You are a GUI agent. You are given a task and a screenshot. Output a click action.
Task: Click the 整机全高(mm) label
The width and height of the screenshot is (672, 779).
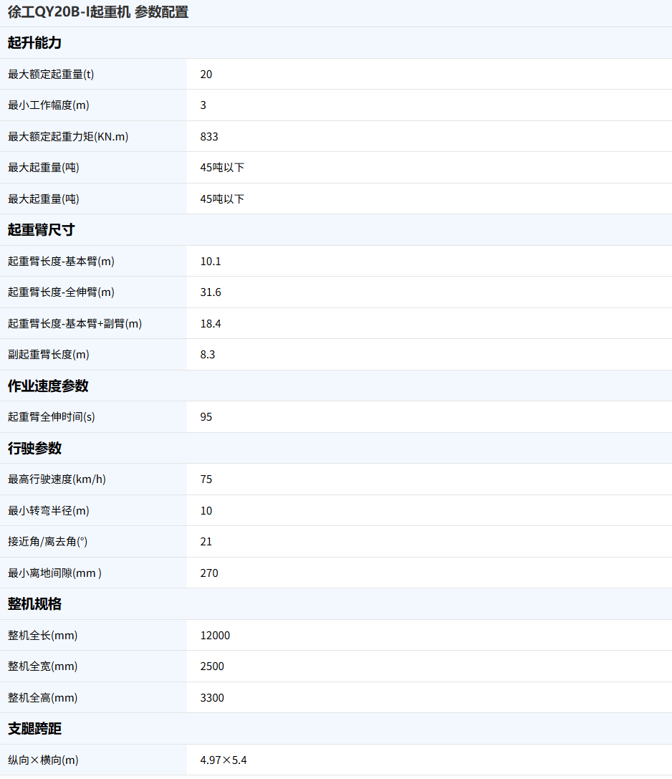point(43,697)
